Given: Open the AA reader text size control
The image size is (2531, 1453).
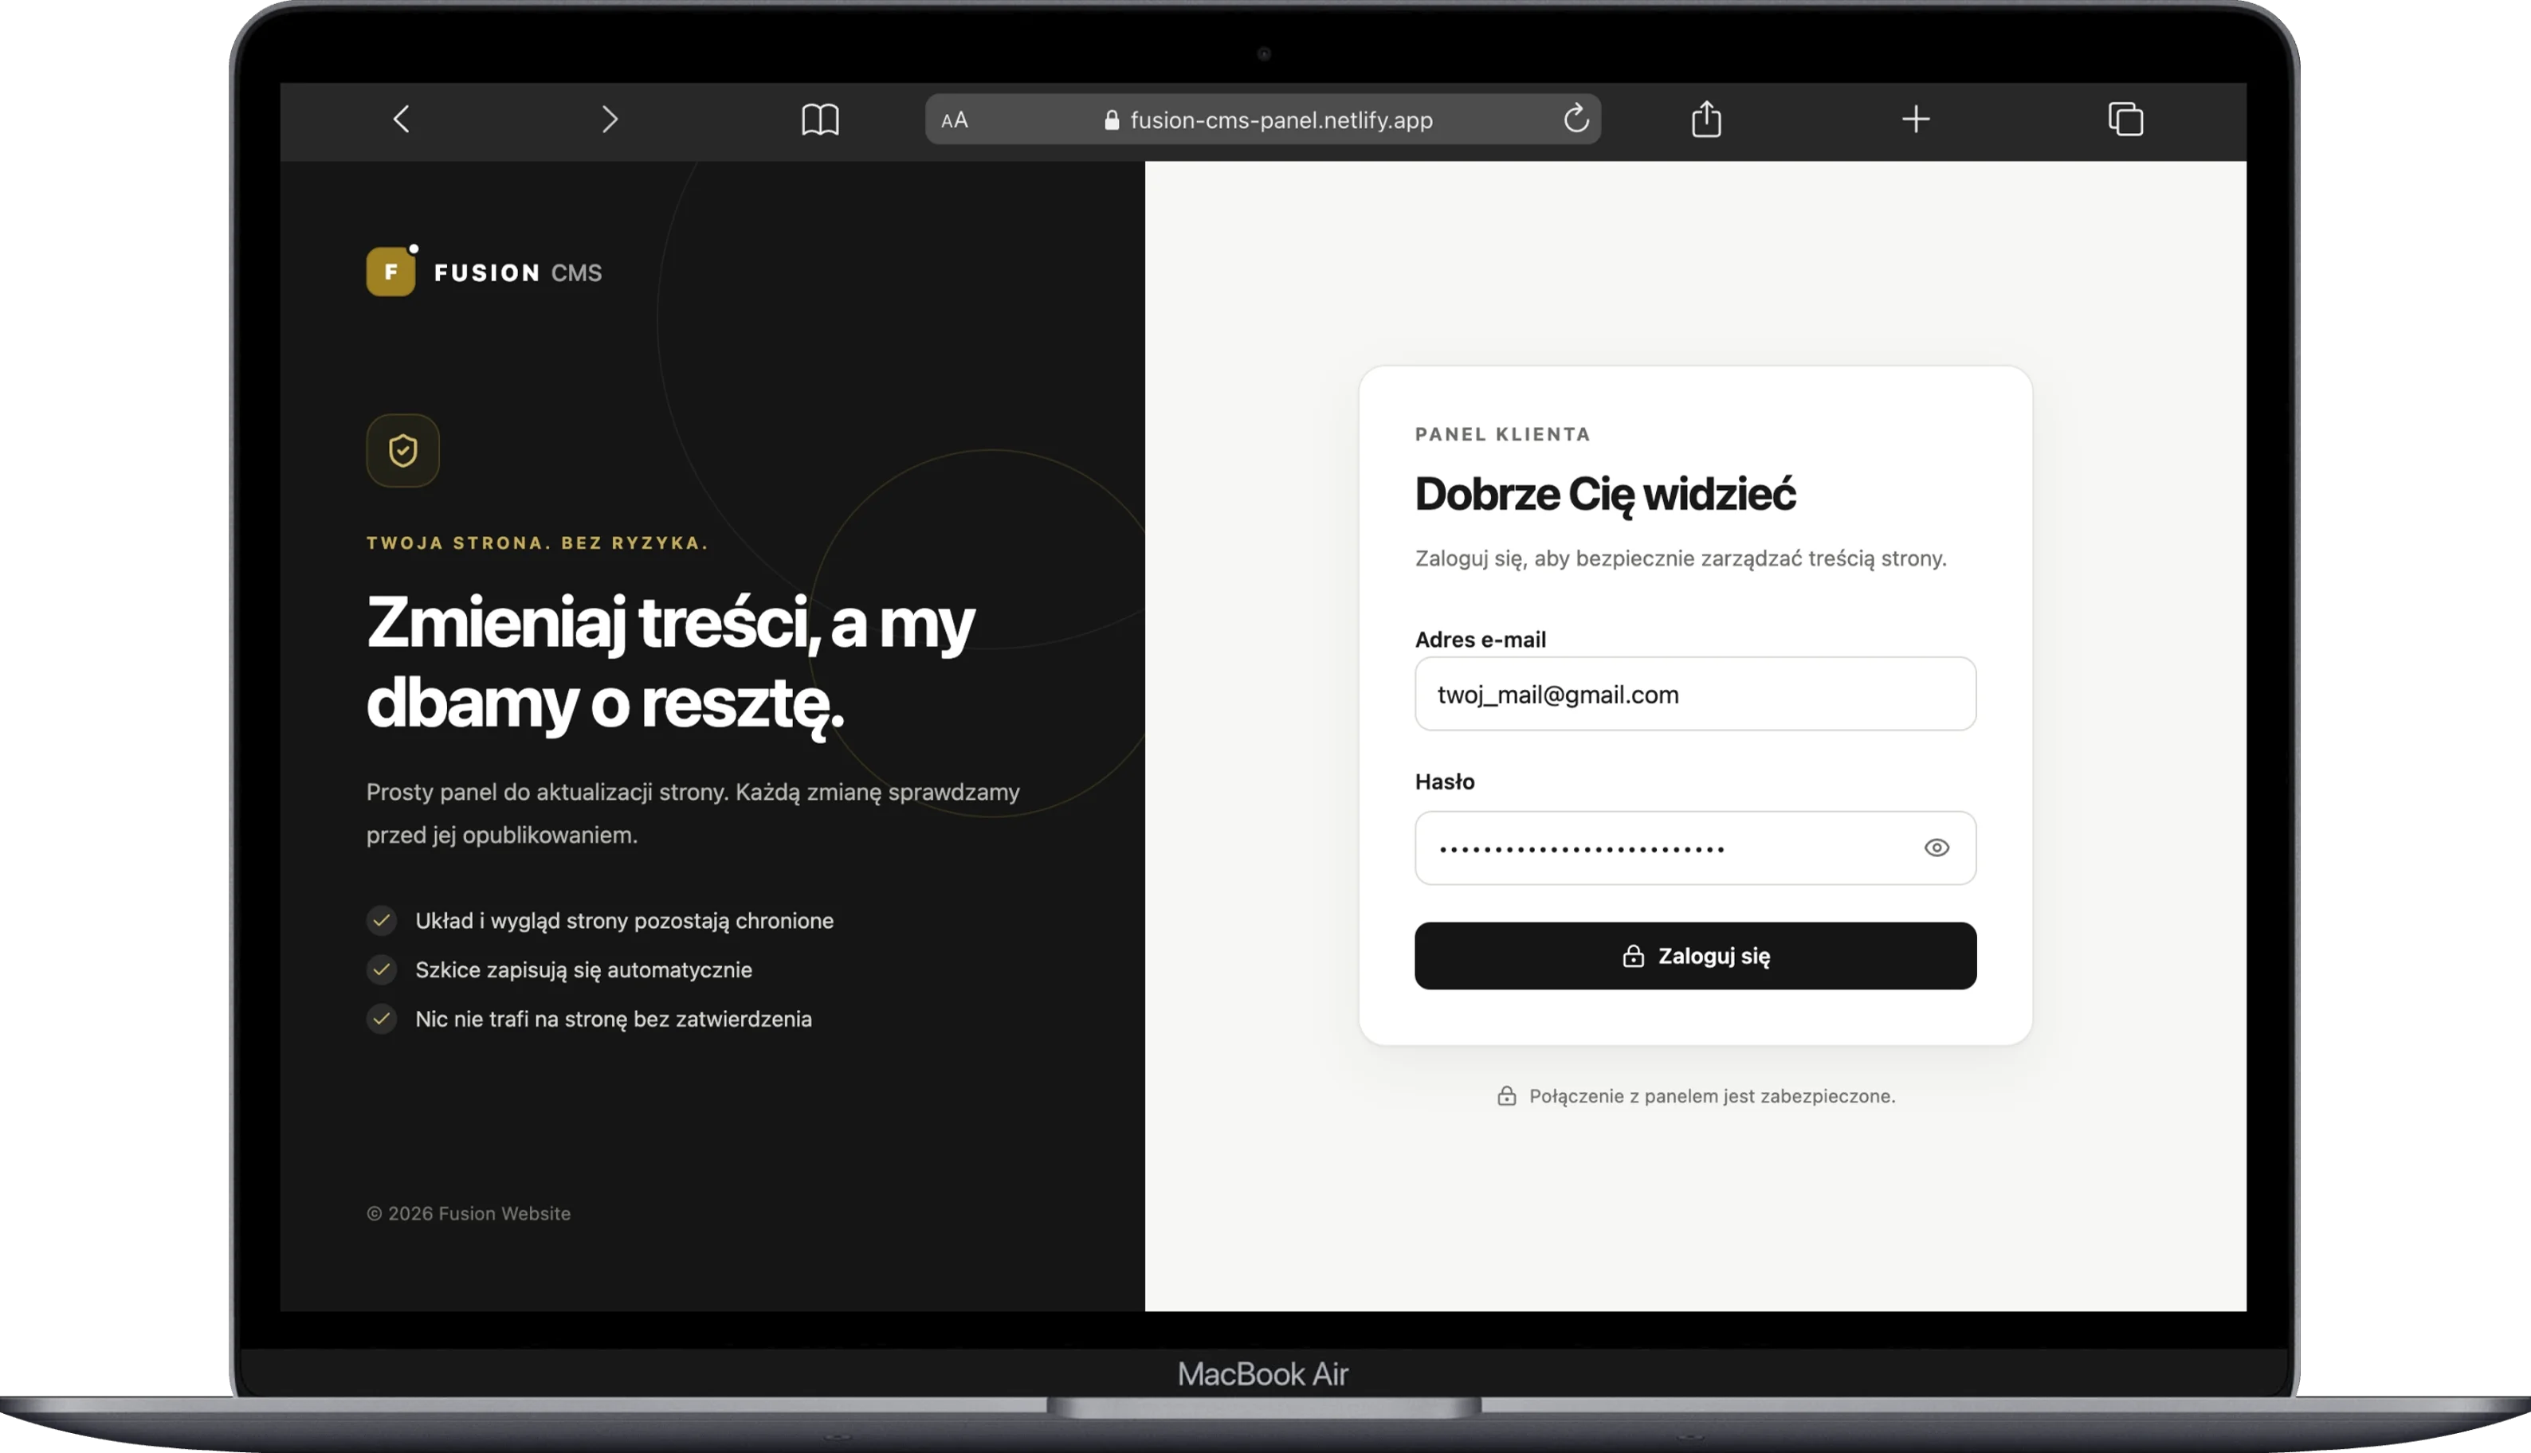Looking at the screenshot, I should pos(956,119).
